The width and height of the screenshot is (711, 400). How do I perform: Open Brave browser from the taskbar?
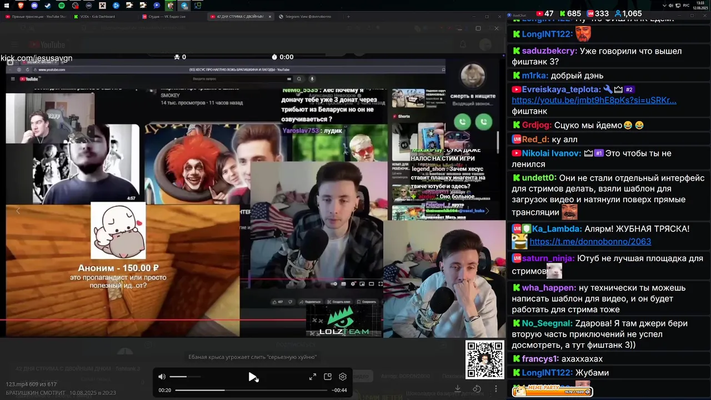click(21, 5)
